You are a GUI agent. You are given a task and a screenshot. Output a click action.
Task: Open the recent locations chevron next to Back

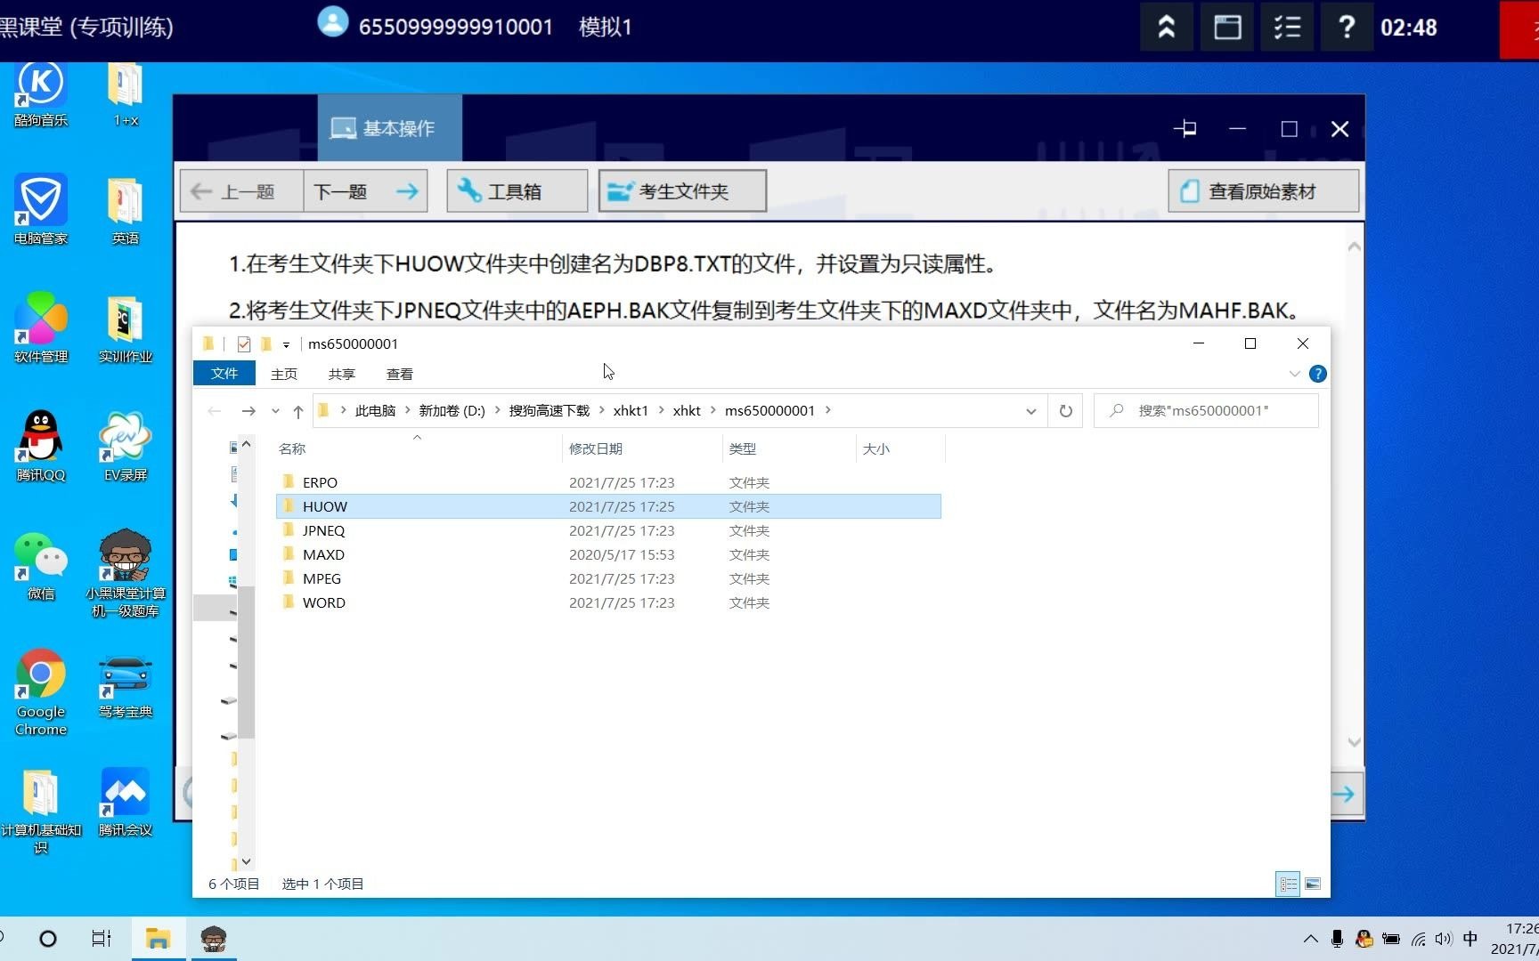275,410
